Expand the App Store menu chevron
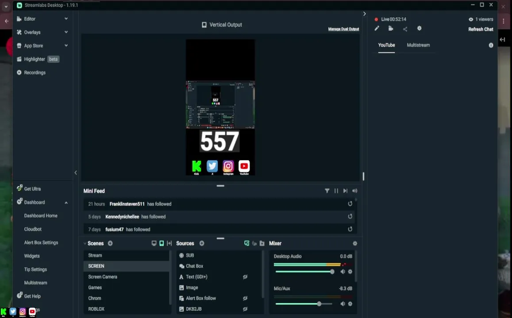The height and width of the screenshot is (318, 512). tap(66, 45)
